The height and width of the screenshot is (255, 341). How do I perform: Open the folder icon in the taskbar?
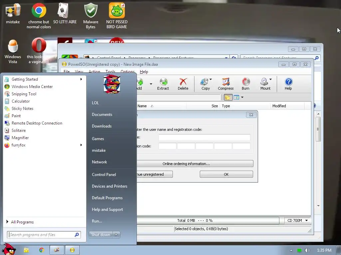tap(26, 250)
